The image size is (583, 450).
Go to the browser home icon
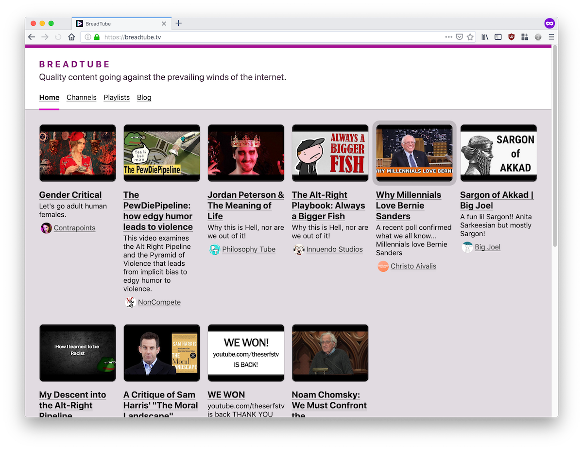(71, 37)
